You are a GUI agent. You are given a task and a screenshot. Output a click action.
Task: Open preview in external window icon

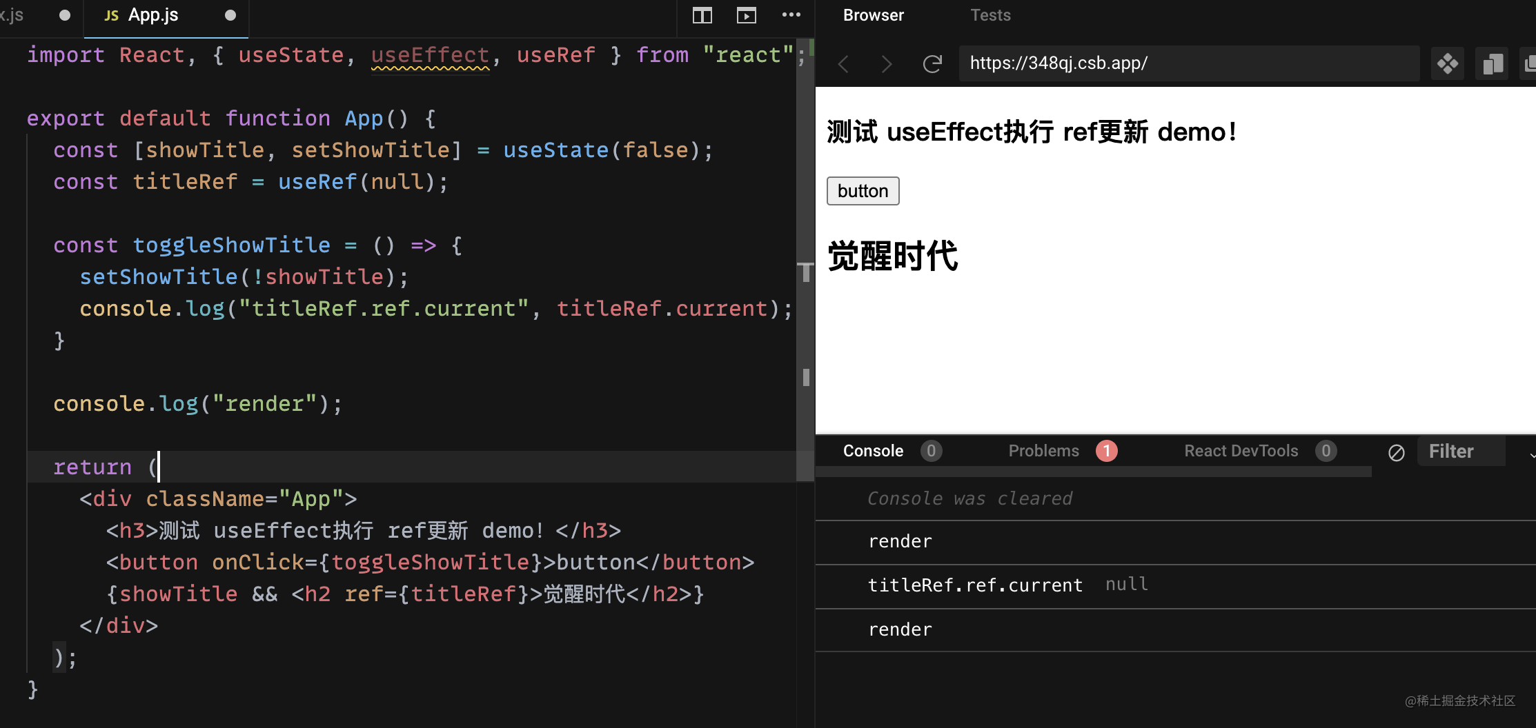(x=1493, y=63)
